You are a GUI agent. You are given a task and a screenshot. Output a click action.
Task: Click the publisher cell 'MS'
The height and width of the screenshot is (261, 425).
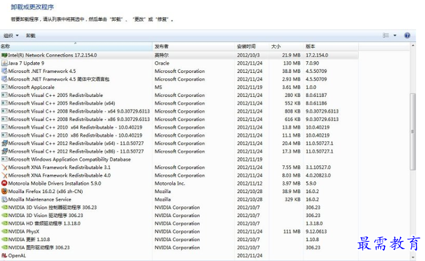[158, 87]
